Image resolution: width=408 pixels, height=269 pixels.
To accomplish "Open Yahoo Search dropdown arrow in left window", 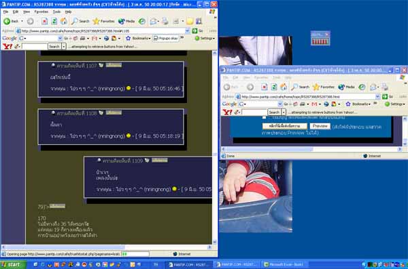I will tap(63, 47).
